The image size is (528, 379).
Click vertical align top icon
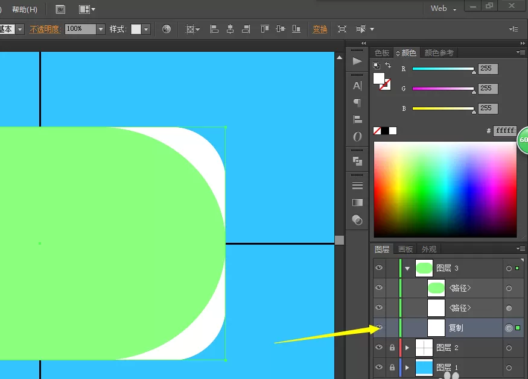[265, 29]
